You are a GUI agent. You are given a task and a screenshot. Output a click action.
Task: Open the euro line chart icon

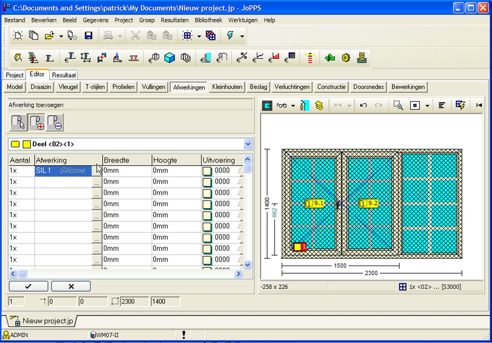(258, 58)
